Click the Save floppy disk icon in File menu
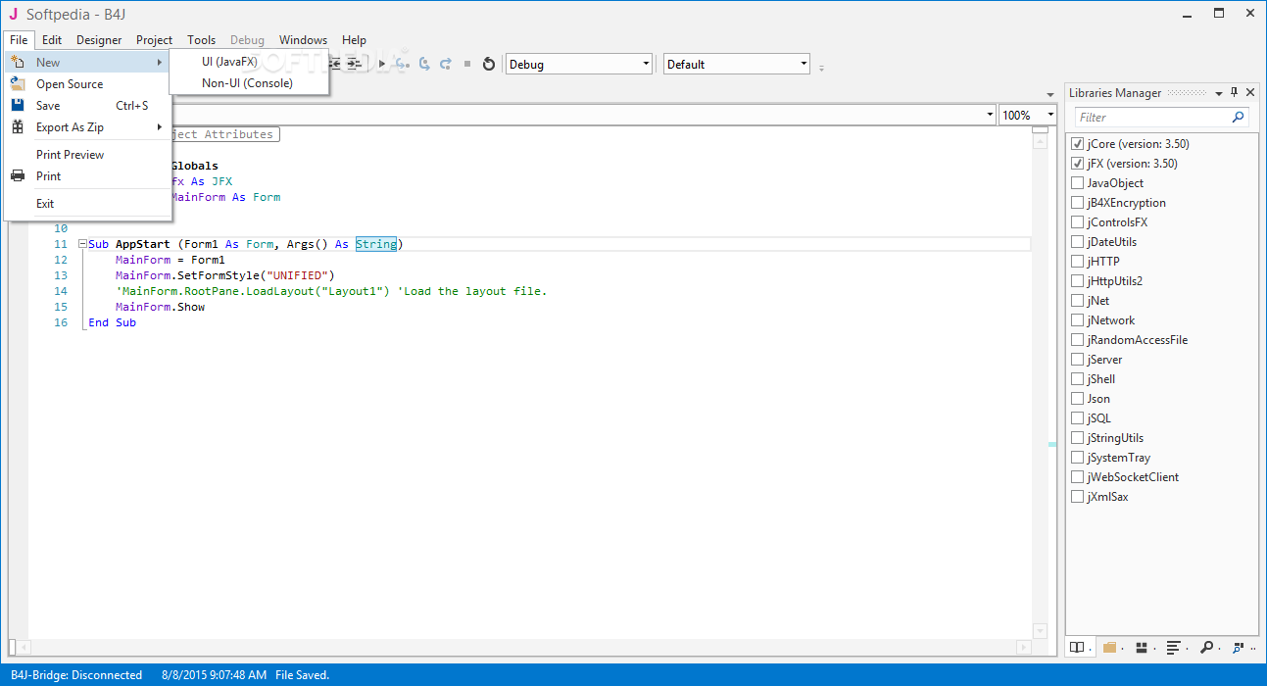Image resolution: width=1267 pixels, height=686 pixels. coord(17,105)
